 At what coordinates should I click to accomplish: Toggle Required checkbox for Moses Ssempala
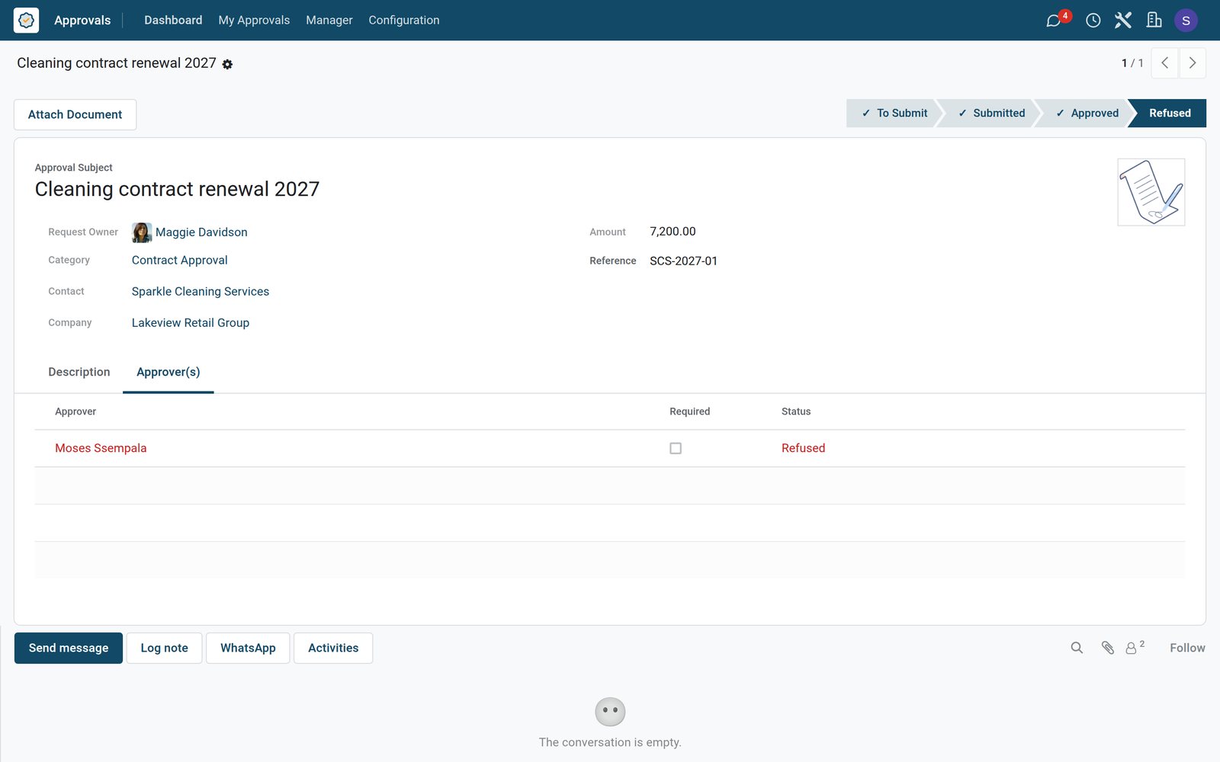tap(676, 448)
